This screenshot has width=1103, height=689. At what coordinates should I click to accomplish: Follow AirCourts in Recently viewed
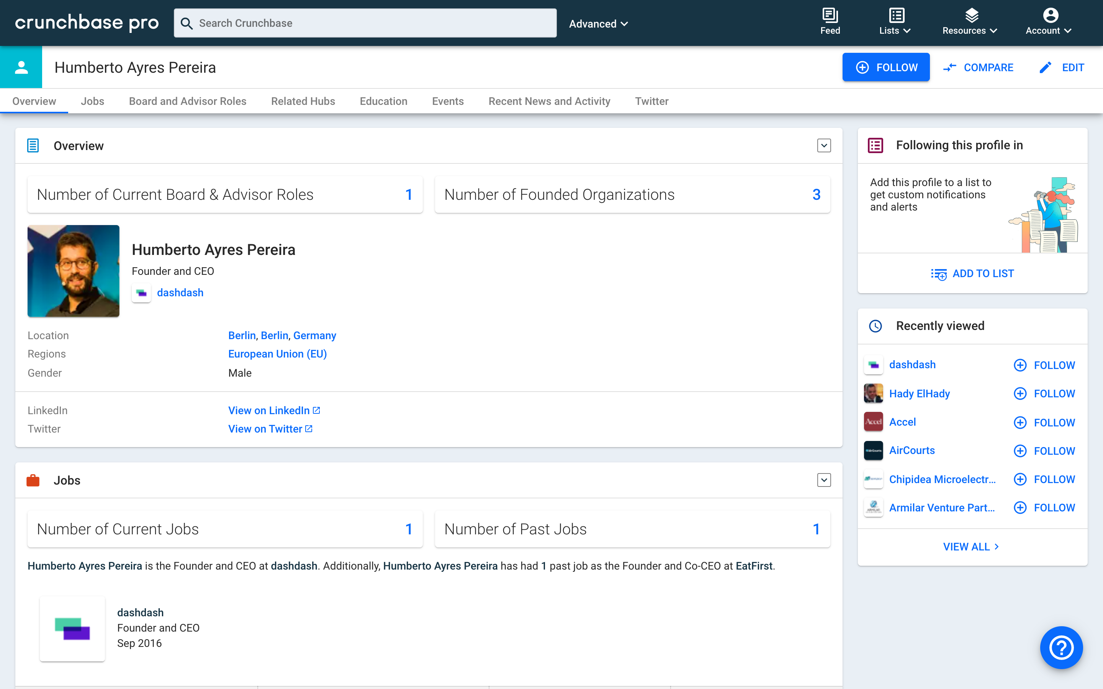tap(1044, 451)
